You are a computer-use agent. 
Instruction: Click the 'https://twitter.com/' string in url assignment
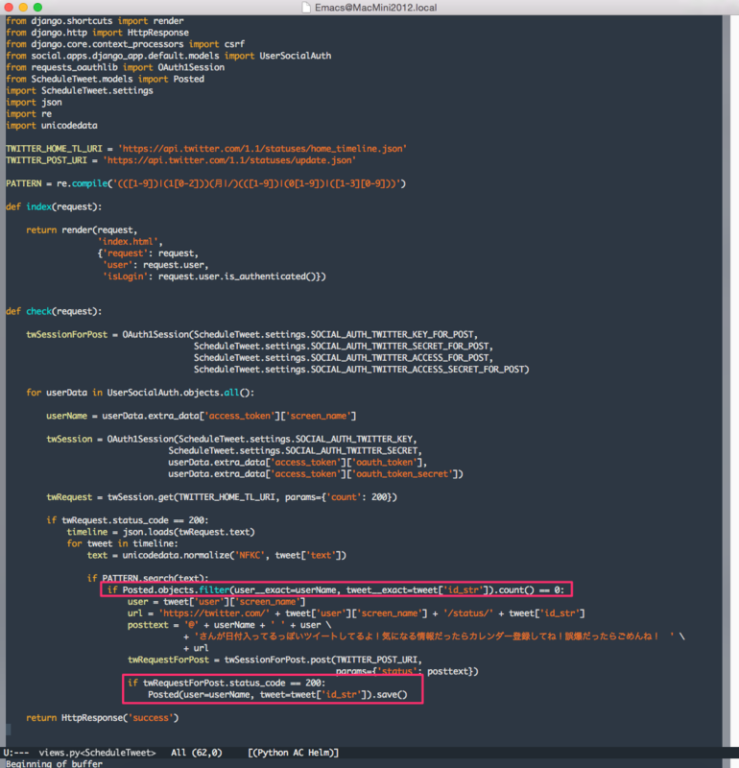click(x=214, y=613)
